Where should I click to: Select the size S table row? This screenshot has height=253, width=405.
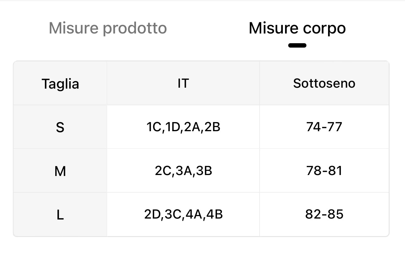click(201, 127)
